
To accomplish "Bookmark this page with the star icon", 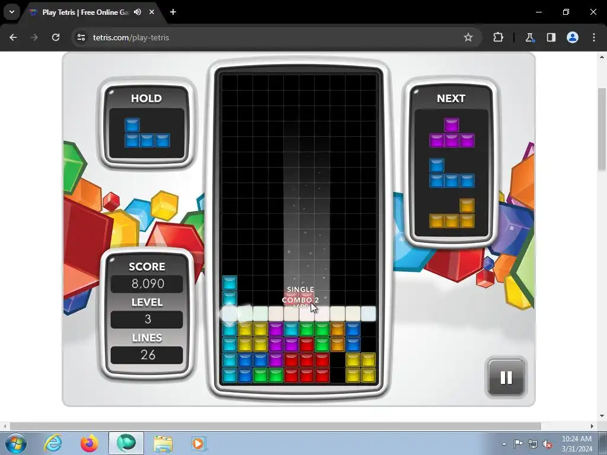I will coord(468,37).
